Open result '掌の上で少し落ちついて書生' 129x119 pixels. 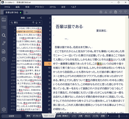[x=29, y=35]
